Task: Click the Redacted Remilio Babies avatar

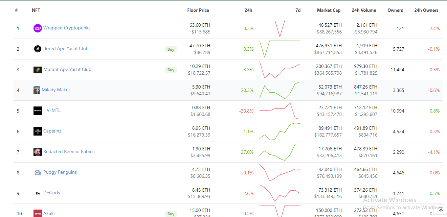Action: 38,152
